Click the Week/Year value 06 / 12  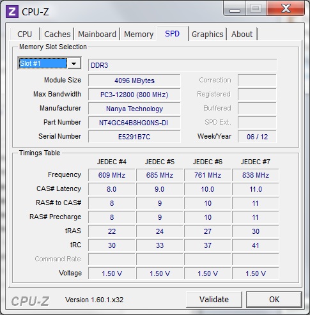pyautogui.click(x=257, y=137)
